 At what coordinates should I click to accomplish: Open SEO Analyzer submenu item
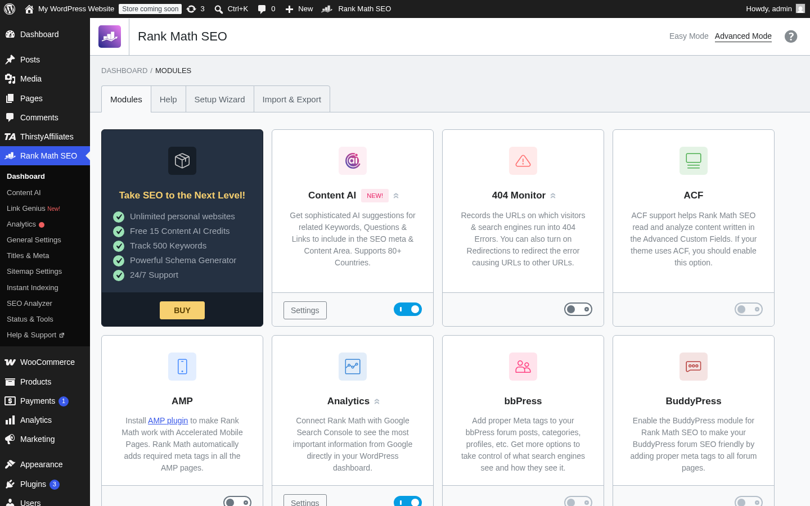point(29,303)
